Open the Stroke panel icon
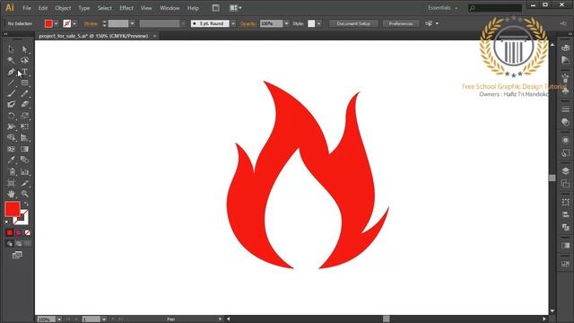The image size is (574, 323). (565, 109)
